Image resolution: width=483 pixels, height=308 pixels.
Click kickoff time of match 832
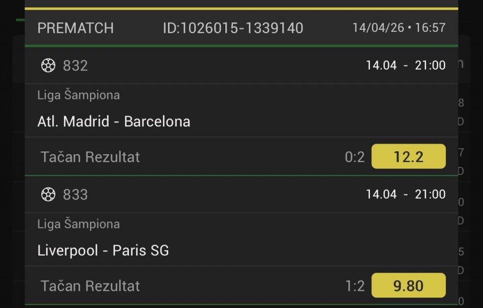coord(406,66)
